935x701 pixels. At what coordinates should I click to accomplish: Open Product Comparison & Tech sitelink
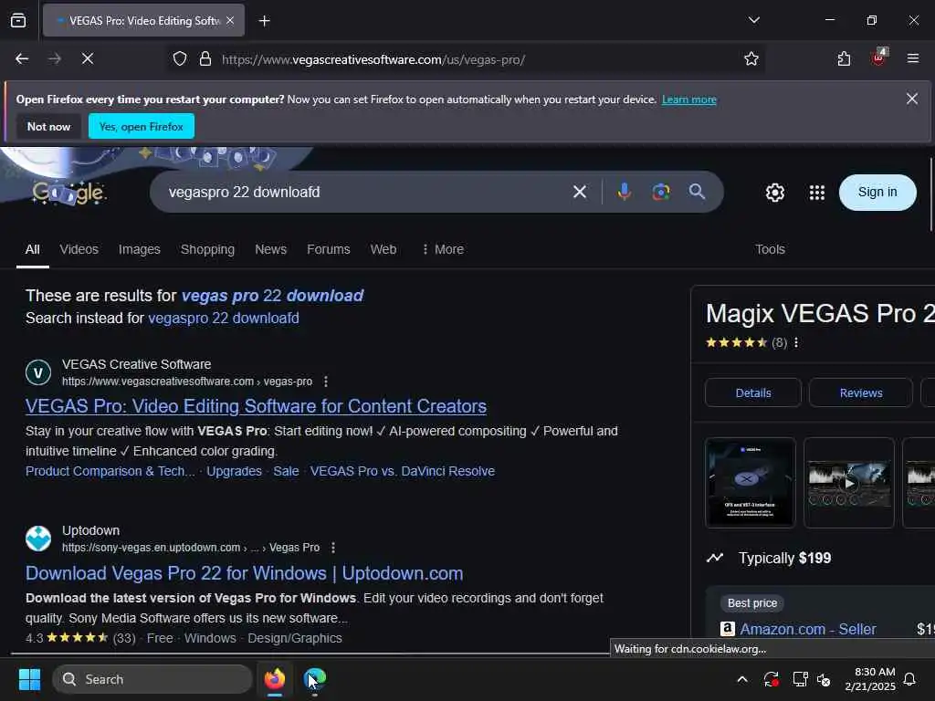click(110, 472)
